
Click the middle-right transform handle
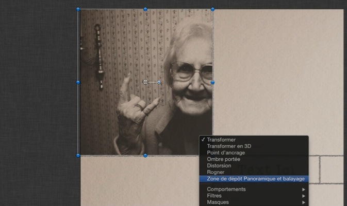click(212, 82)
